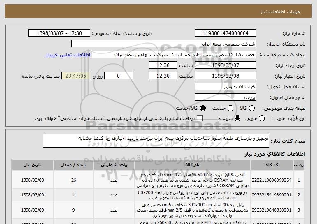Viewport: 317px width, 224px height.
Task: Click the 3D panel item description
Action: pos(193,210)
